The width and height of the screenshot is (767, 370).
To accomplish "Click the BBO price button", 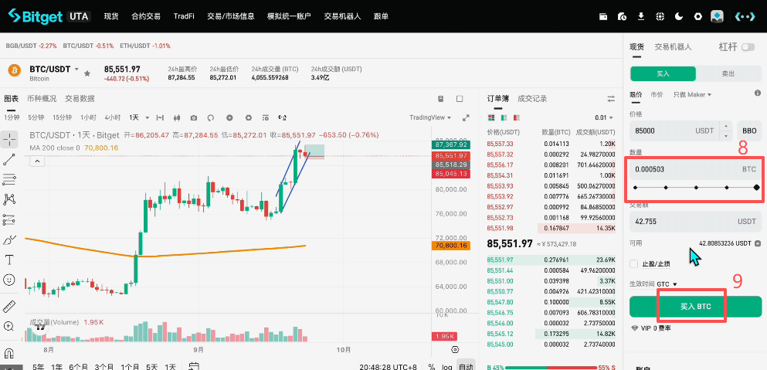I will coord(749,131).
